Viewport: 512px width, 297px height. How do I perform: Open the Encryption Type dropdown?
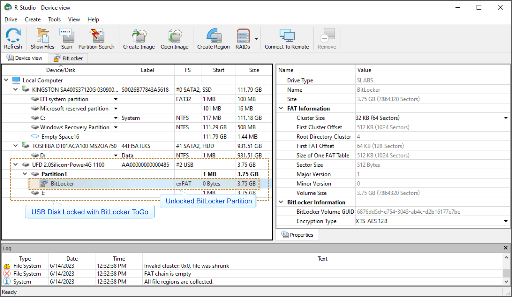pos(506,221)
